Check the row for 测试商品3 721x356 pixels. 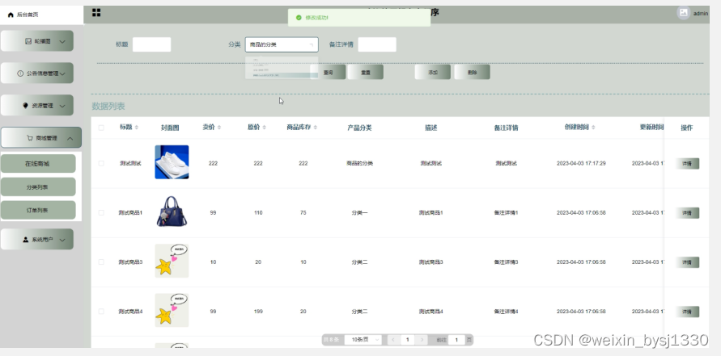[x=101, y=262]
